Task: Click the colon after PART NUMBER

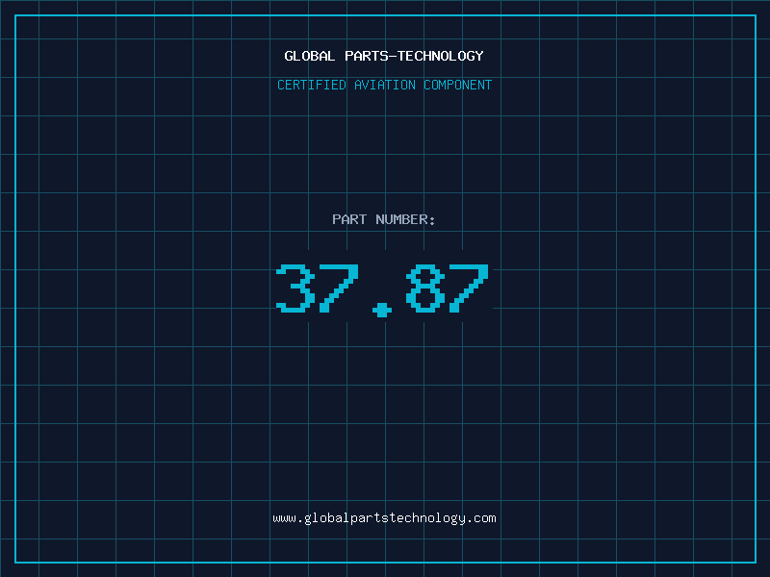Action: 431,220
